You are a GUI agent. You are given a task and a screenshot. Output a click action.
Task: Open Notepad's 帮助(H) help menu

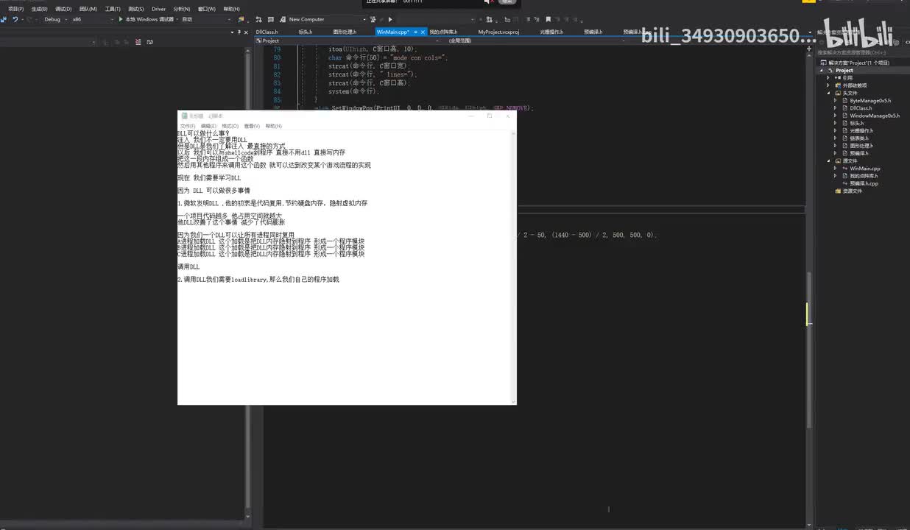(273, 126)
